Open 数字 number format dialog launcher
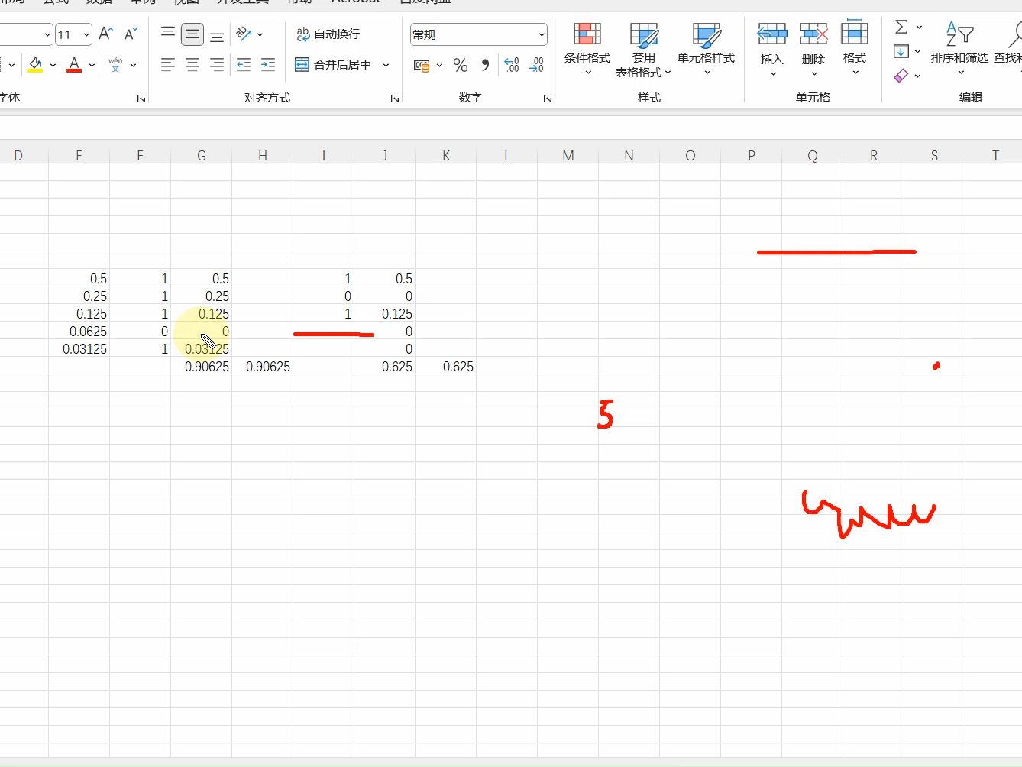This screenshot has height=767, width=1022. click(x=548, y=99)
